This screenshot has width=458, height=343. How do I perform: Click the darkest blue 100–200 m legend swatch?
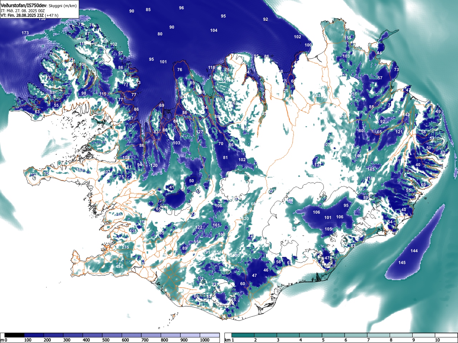(34, 335)
